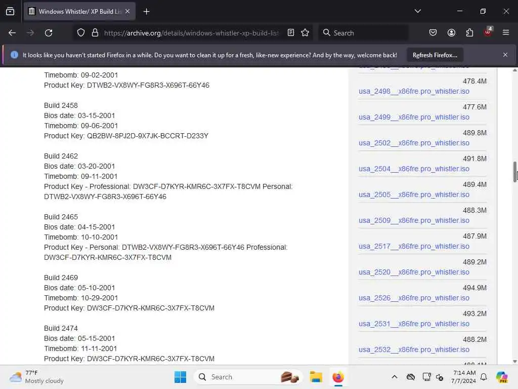This screenshot has width=518, height=389.
Task: Dismiss the Firefox refresh notification bar
Action: (505, 55)
